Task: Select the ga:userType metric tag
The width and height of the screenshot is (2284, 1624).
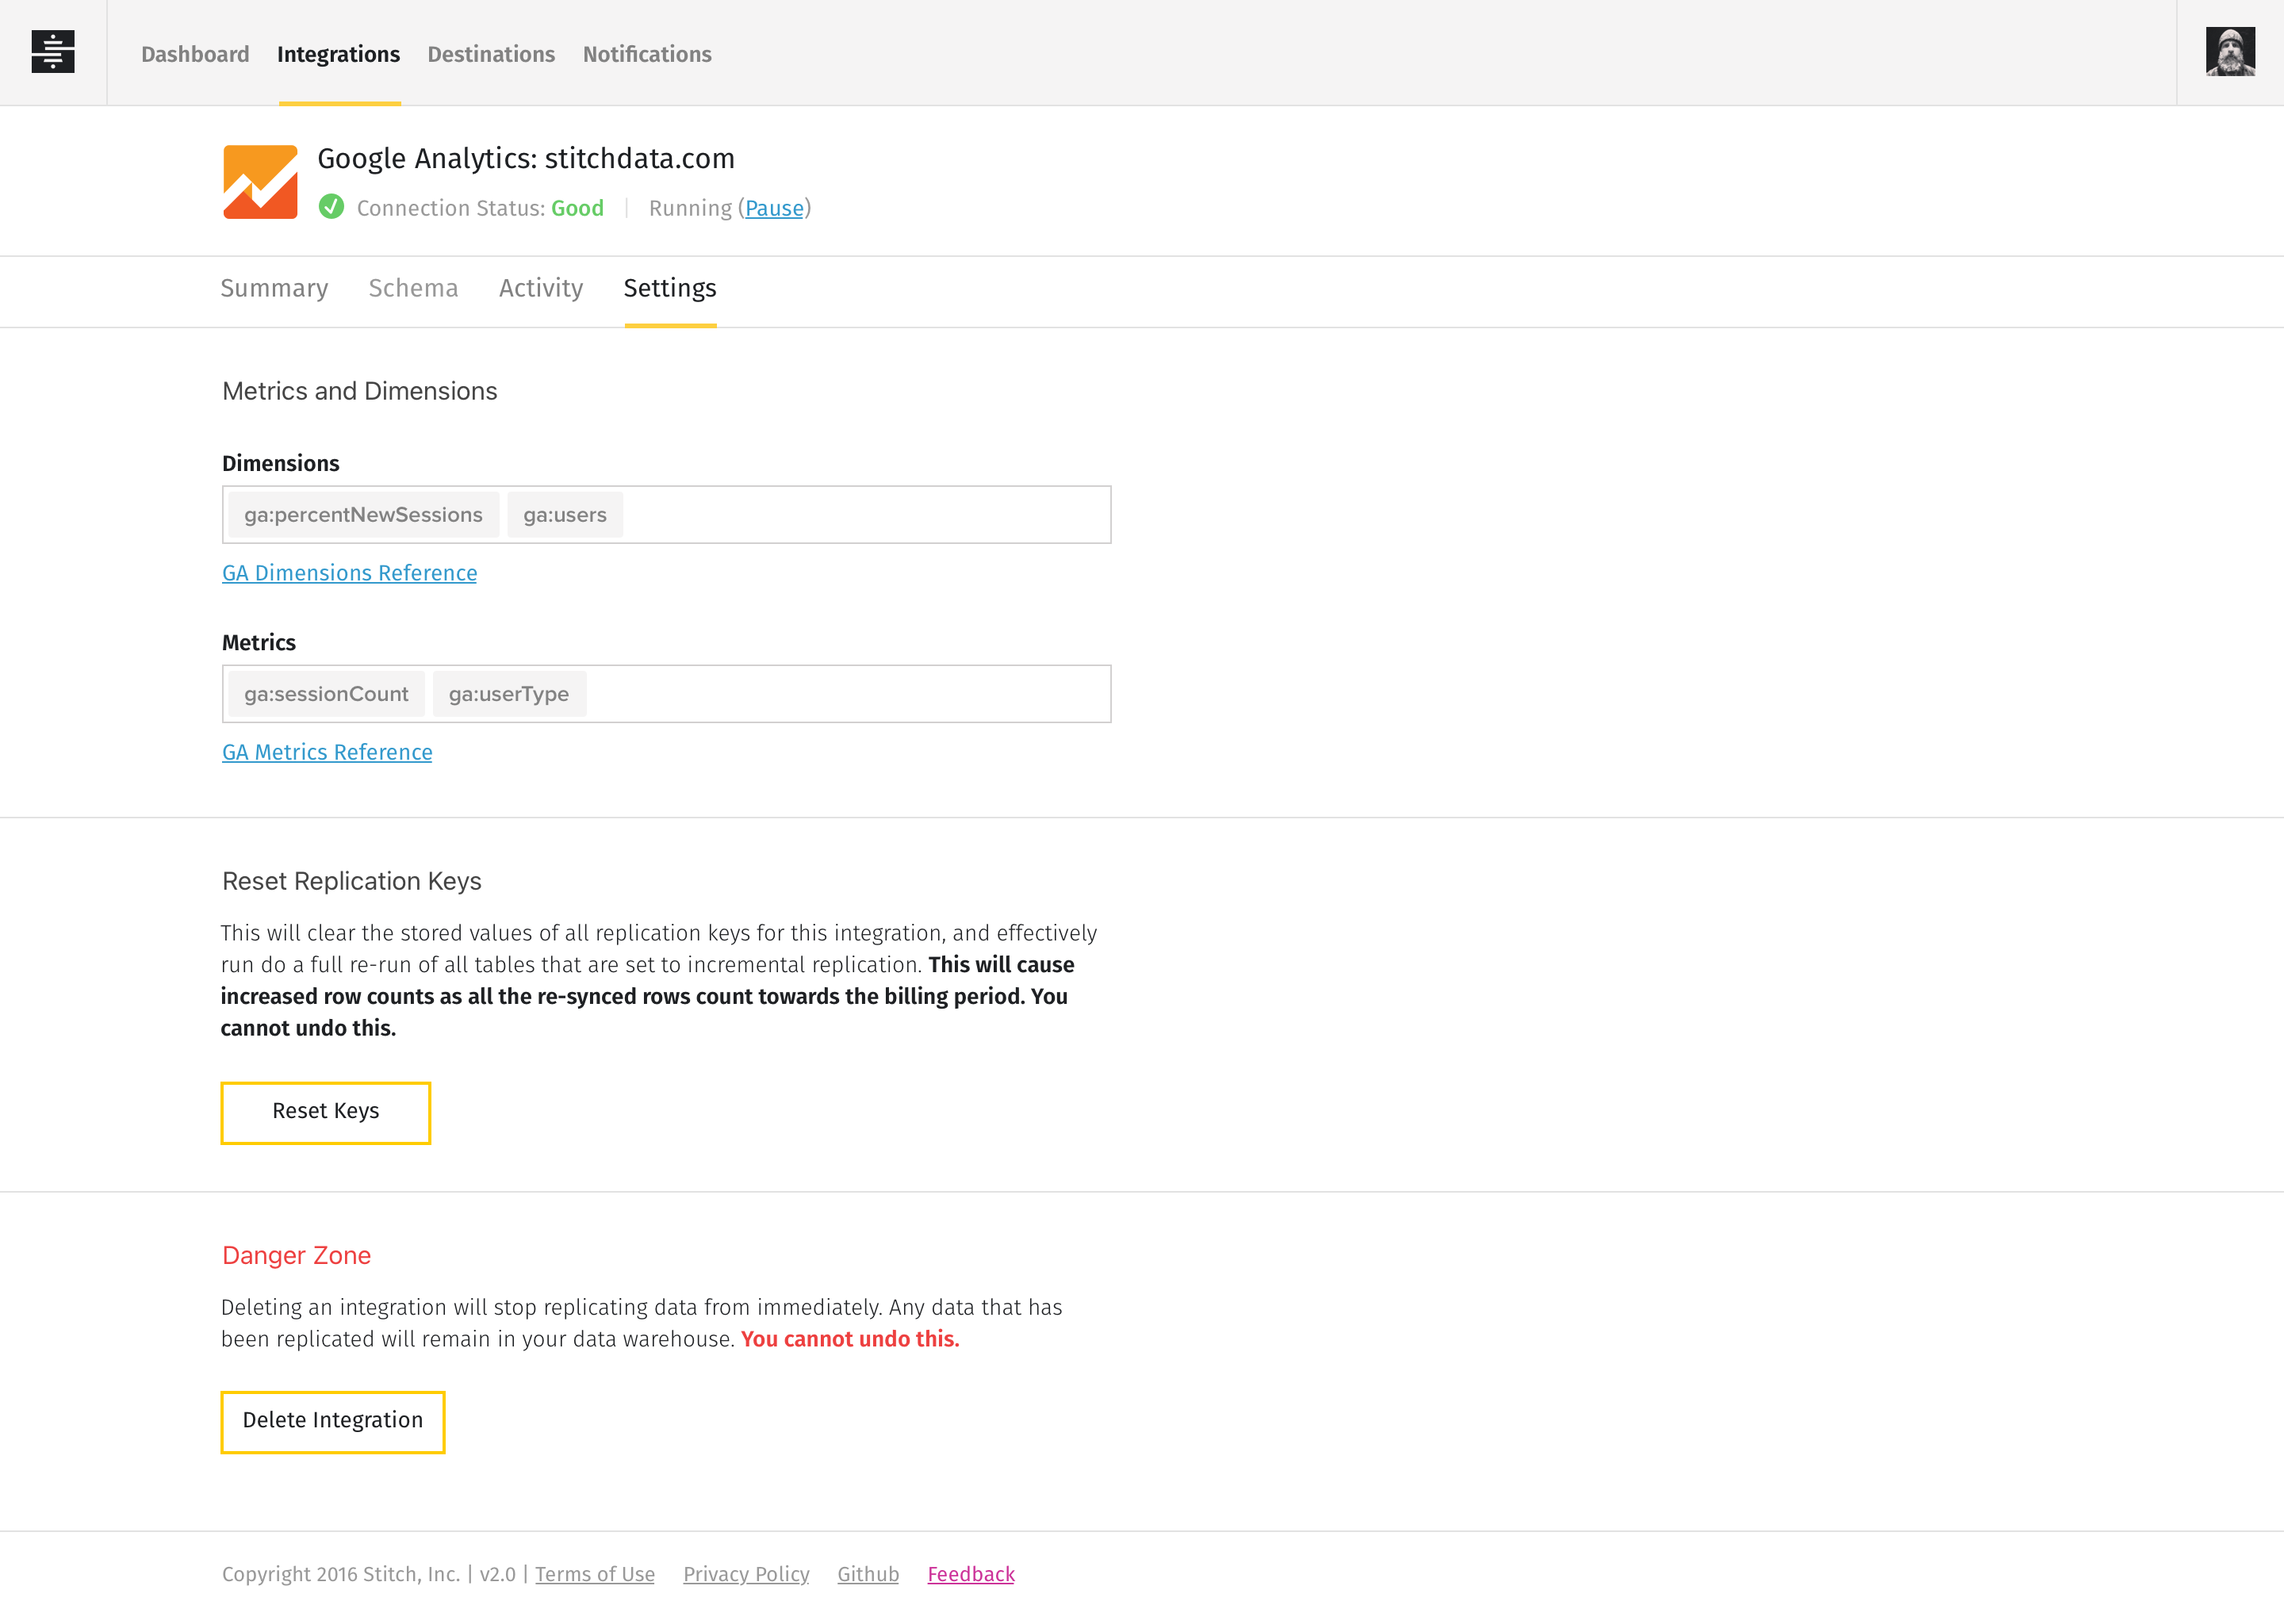Action: point(509,694)
